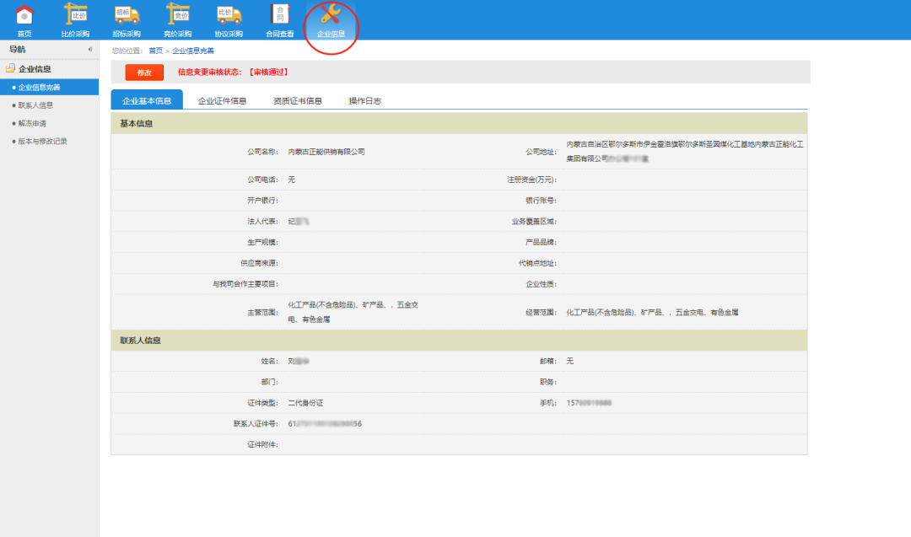911x537 pixels.
Task: Click the 企业信息 folder icon in sidebar
Action: tap(10, 68)
